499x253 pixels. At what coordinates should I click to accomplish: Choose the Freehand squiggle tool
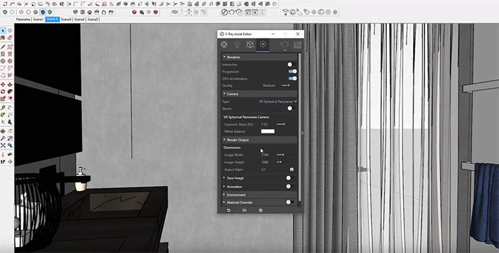point(10,47)
